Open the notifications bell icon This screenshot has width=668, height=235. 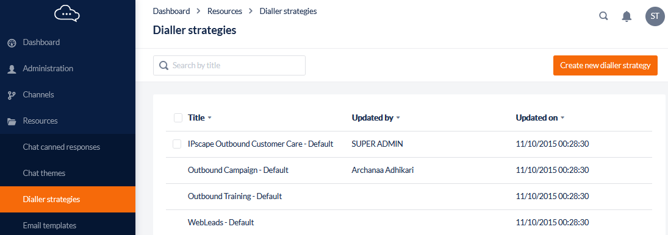coord(627,16)
